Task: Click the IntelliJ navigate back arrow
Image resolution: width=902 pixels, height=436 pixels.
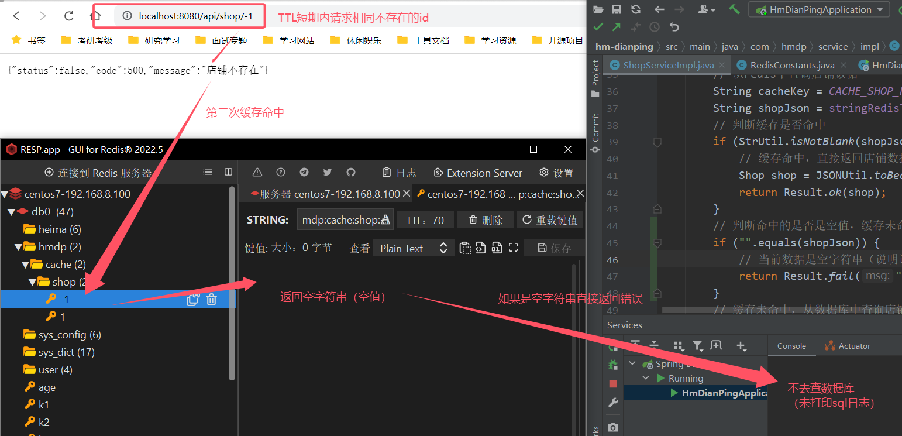Action: pyautogui.click(x=660, y=9)
